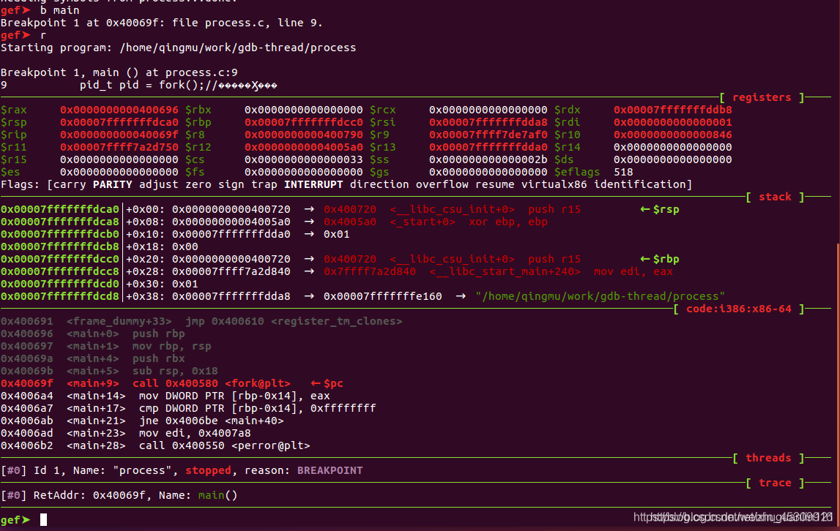Image resolution: width=840 pixels, height=531 pixels.
Task: Click the $rsp value 0x00007fffffffdca0
Action: (x=119, y=122)
